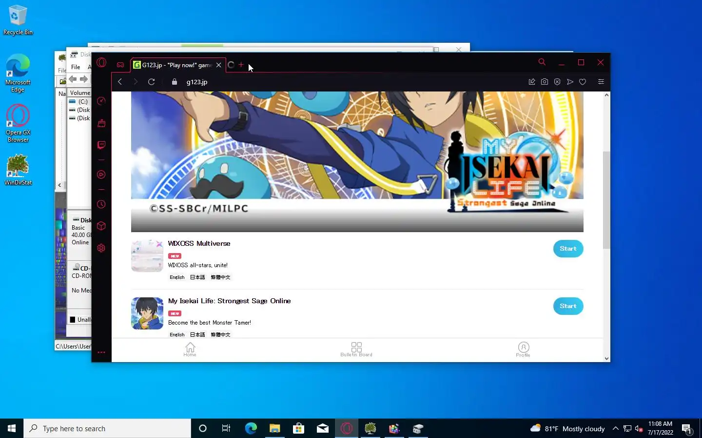Screen dimensions: 702x438
Task: Close the G123.jp tab
Action: pyautogui.click(x=219, y=65)
